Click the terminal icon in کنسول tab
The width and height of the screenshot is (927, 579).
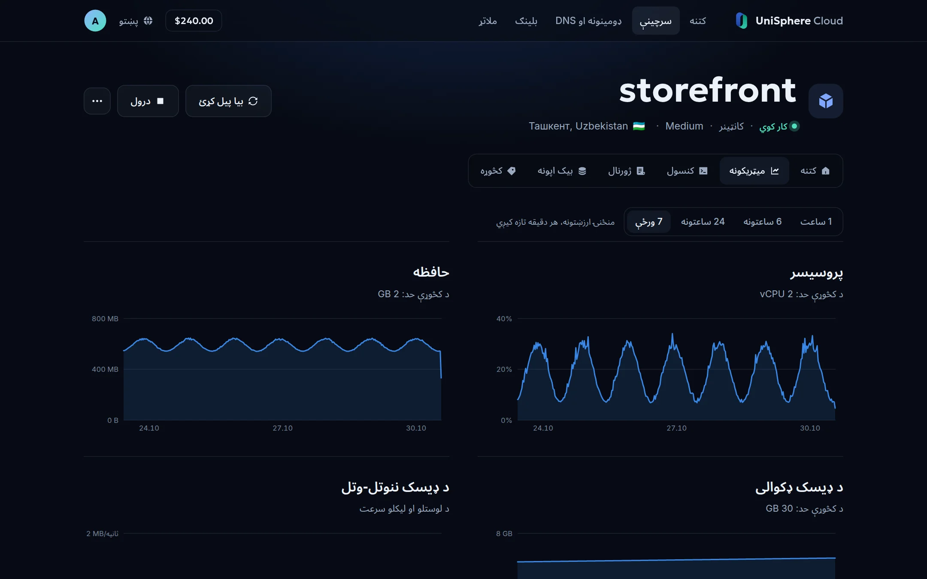pyautogui.click(x=703, y=171)
